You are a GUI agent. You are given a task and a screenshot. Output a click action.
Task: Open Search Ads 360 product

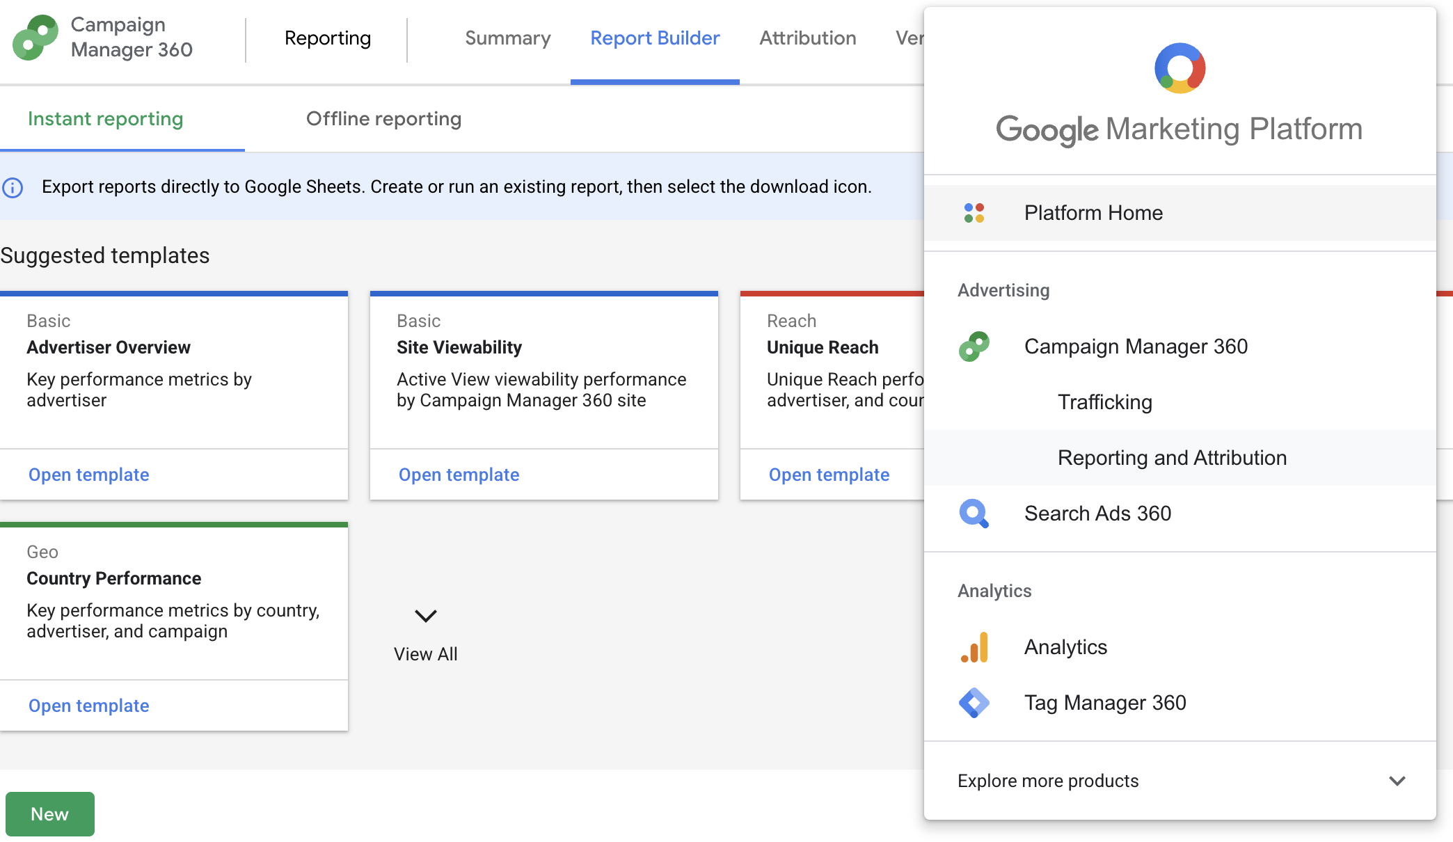point(1180,514)
